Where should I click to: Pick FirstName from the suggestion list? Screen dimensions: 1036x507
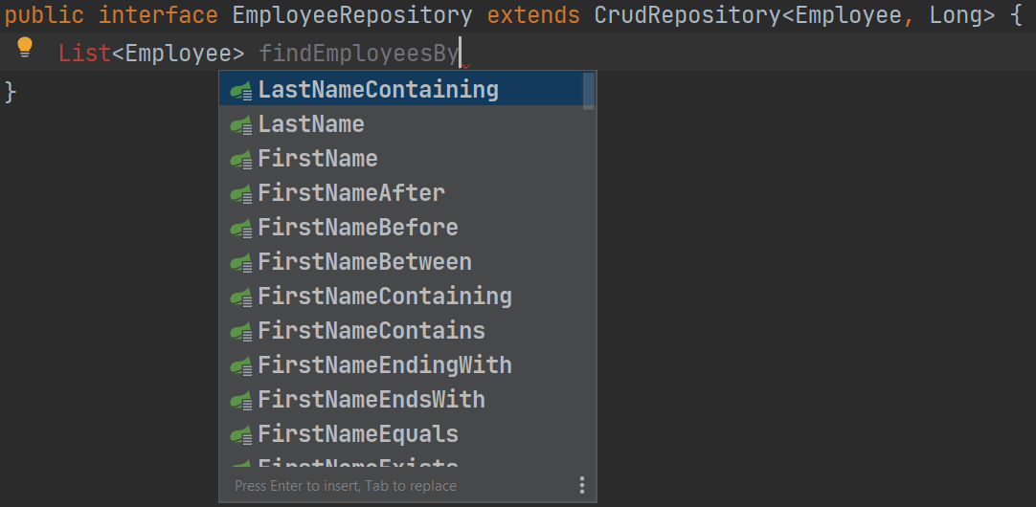[318, 159]
